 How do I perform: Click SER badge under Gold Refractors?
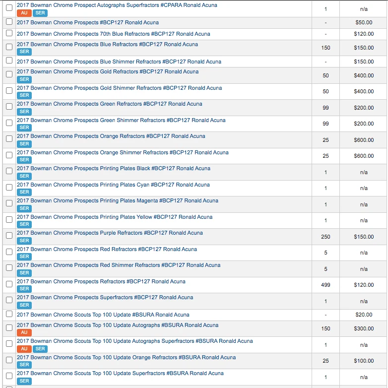pyautogui.click(x=24, y=79)
